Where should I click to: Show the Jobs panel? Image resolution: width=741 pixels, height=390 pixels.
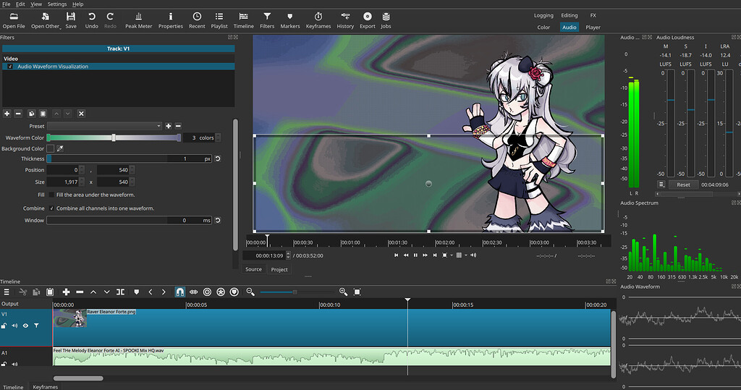point(386,20)
